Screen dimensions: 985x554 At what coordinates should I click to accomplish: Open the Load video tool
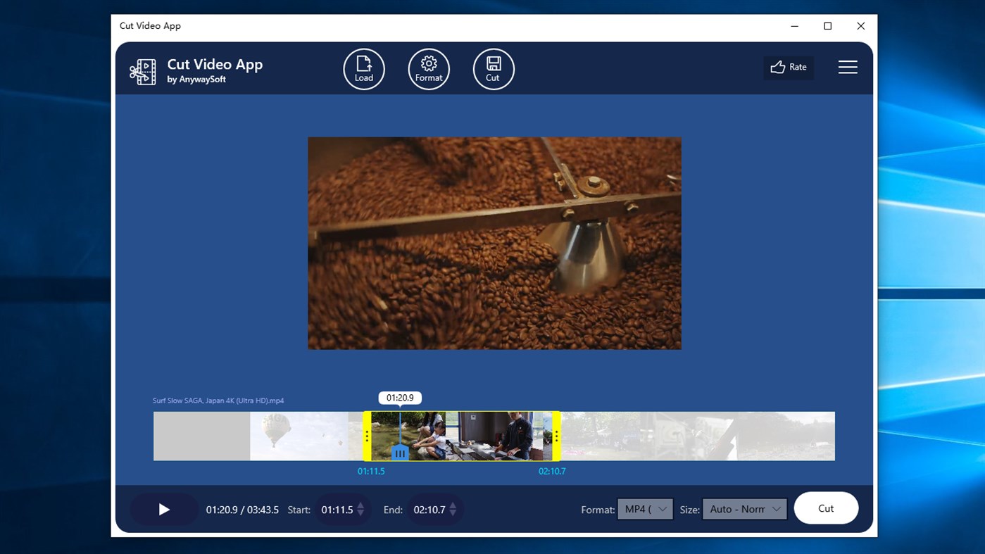tap(363, 68)
